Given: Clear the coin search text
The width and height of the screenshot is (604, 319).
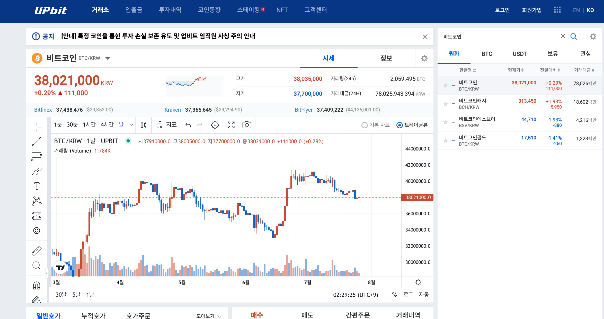Looking at the screenshot, I should pos(563,36).
